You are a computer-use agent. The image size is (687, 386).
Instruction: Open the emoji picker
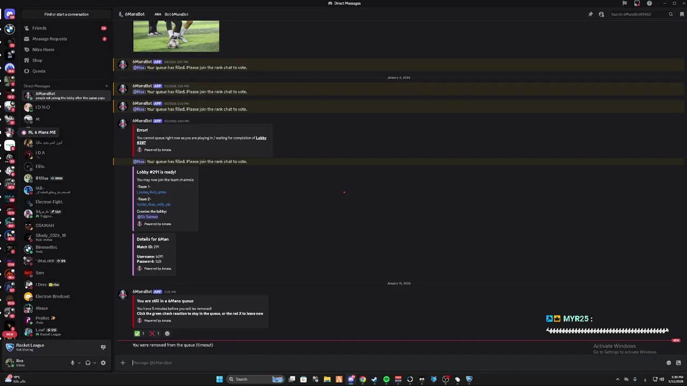(x=669, y=363)
